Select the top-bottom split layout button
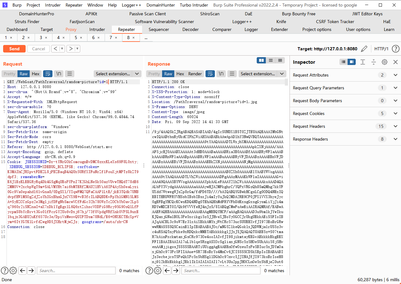401x284 pixels. (x=271, y=60)
